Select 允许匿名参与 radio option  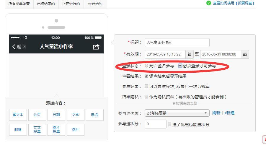click(146, 66)
